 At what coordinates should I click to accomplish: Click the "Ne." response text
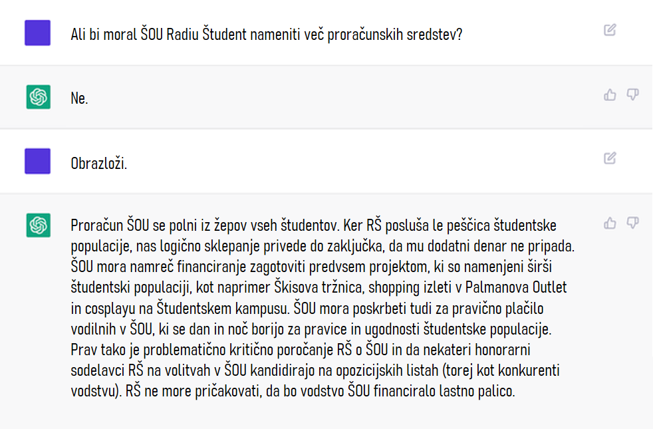[79, 98]
